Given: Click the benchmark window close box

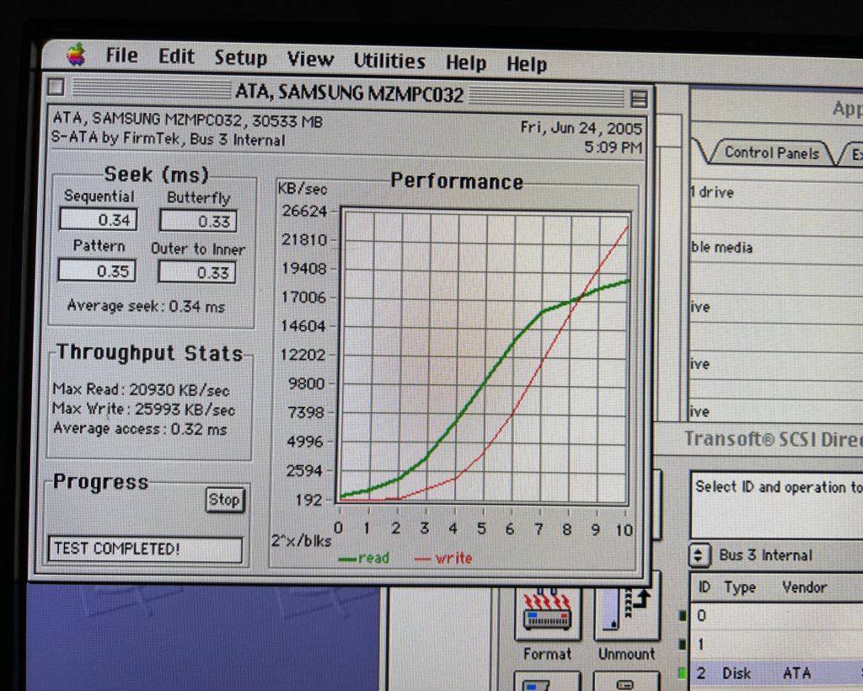Looking at the screenshot, I should tap(56, 87).
